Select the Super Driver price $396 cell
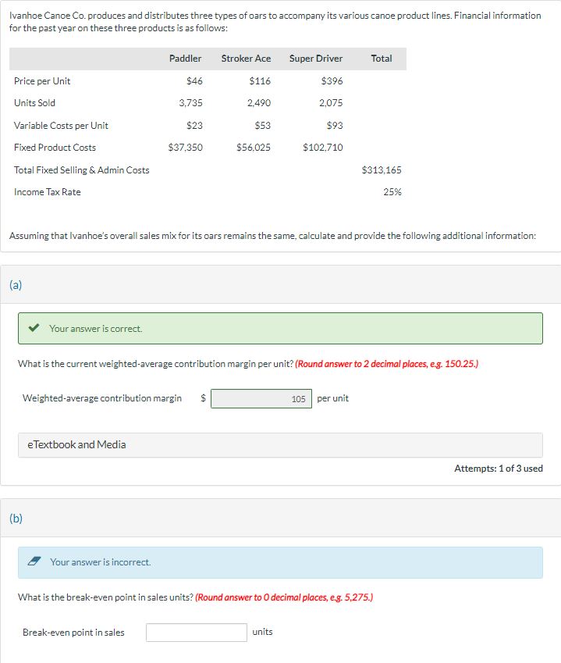 tap(332, 80)
